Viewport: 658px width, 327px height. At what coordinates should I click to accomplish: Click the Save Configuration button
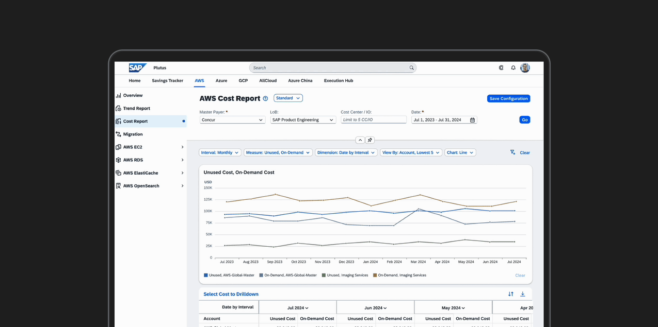point(508,98)
